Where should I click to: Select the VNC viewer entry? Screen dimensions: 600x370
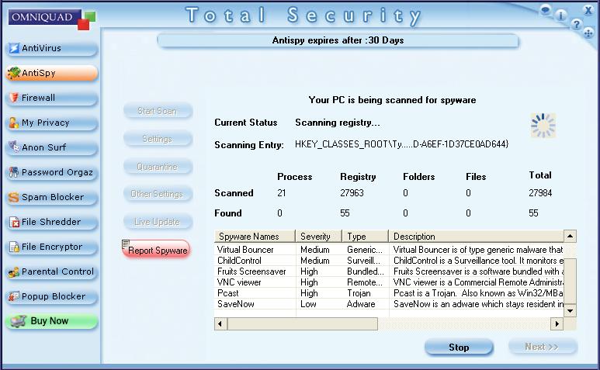coord(389,282)
